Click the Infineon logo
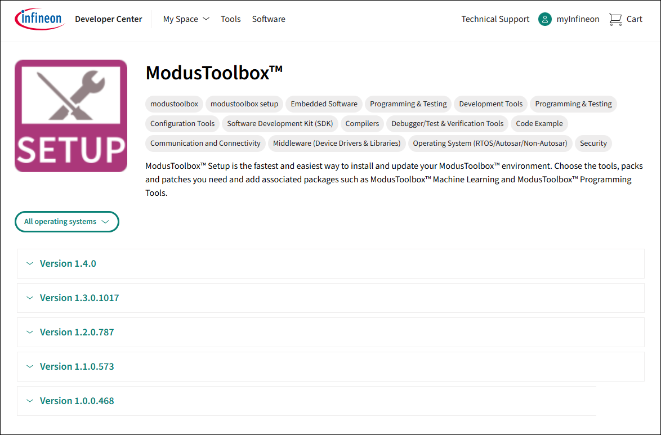The height and width of the screenshot is (435, 661). (x=39, y=19)
